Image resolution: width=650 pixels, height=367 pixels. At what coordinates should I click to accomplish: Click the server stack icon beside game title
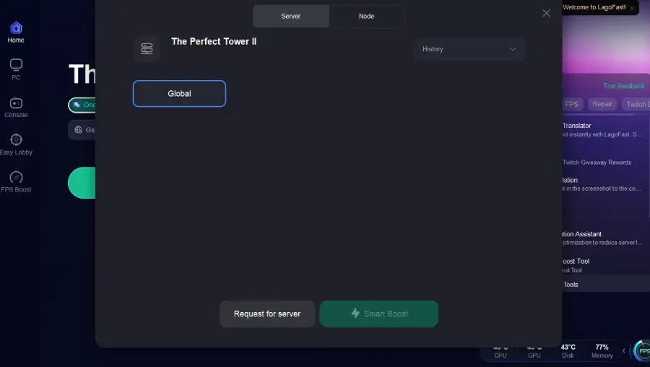coord(147,48)
